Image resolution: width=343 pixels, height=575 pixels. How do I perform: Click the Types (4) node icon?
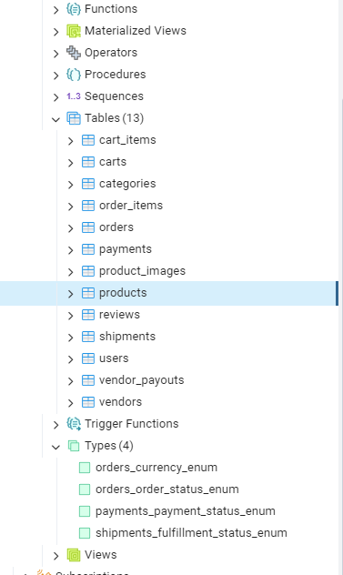click(x=74, y=446)
